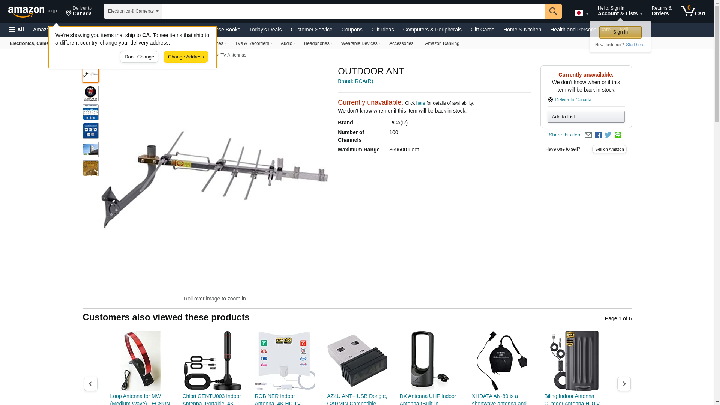Open the Brand: RCA(R) link
The height and width of the screenshot is (405, 720).
355,81
